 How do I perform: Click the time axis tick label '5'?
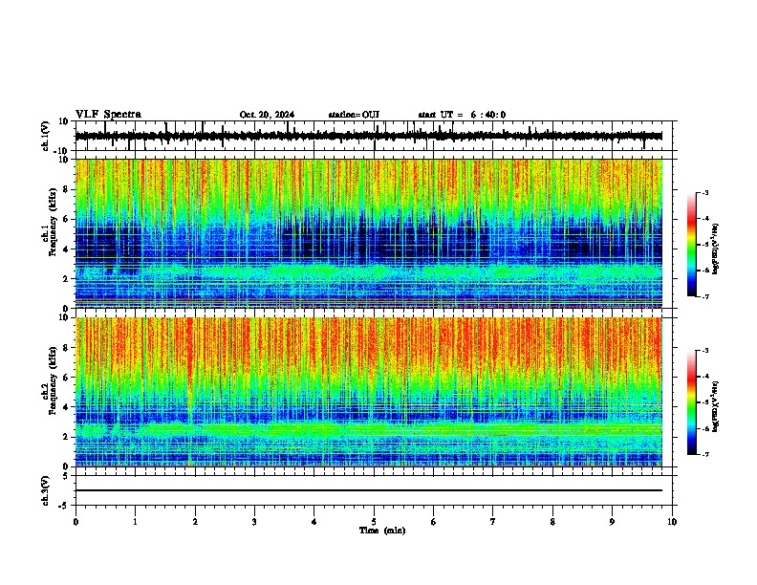(x=374, y=522)
